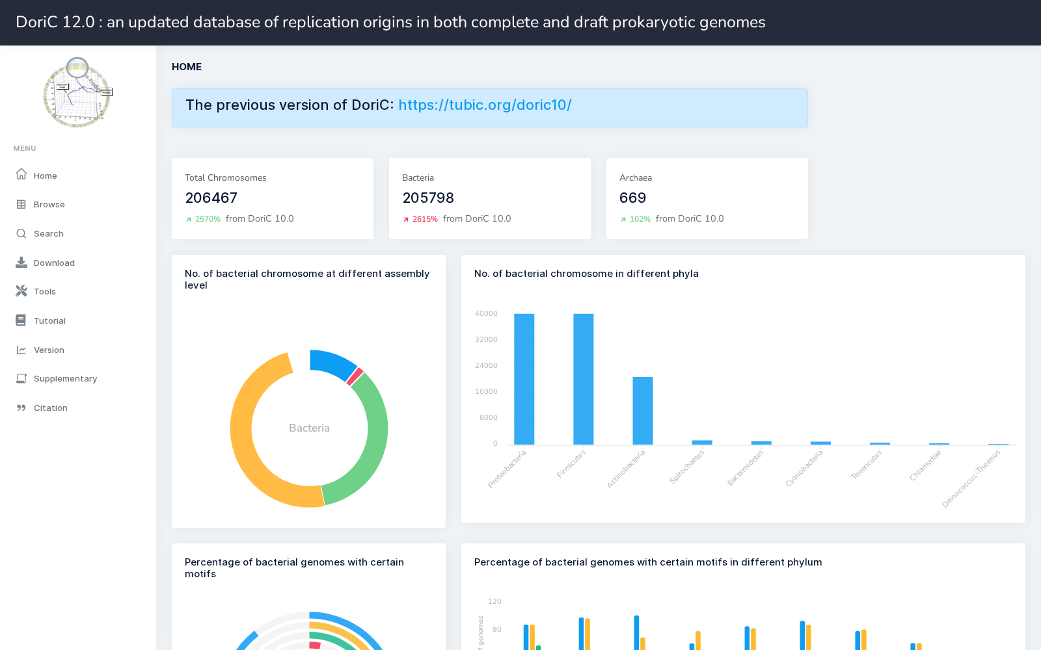Click the Download tray icon

pos(21,263)
